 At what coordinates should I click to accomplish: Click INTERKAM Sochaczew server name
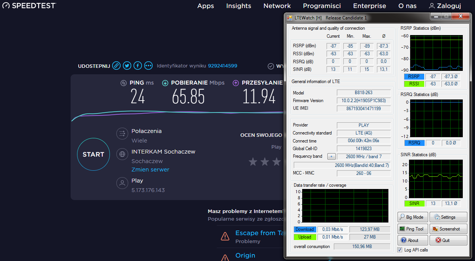click(163, 152)
